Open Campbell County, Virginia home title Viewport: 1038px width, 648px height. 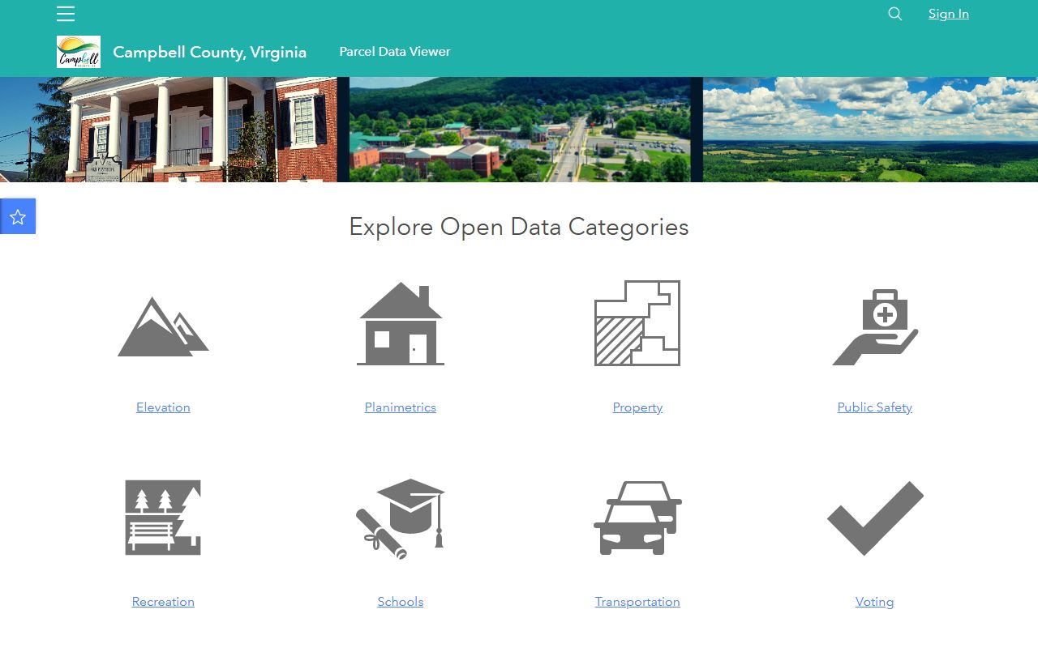click(209, 52)
